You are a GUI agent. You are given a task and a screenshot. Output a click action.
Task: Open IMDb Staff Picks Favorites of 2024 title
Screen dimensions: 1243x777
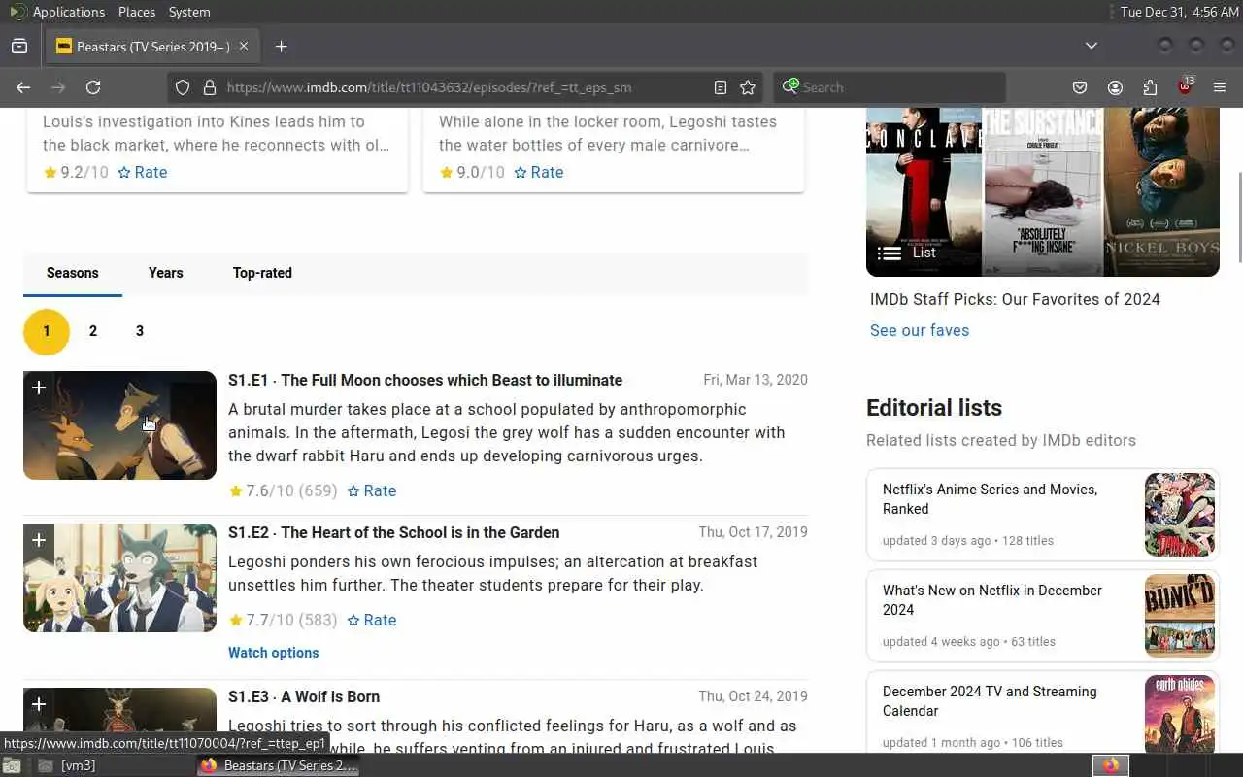[1015, 299]
